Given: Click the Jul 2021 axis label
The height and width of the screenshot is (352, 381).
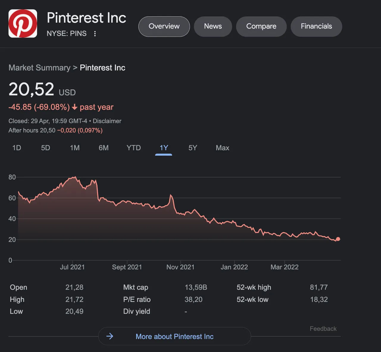Looking at the screenshot, I should click(x=72, y=267).
